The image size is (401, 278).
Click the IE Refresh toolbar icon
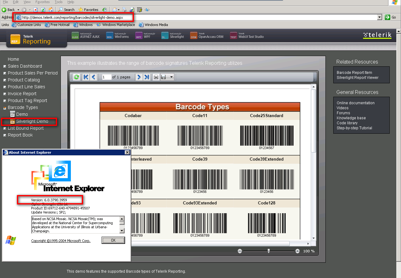[x=43, y=10]
